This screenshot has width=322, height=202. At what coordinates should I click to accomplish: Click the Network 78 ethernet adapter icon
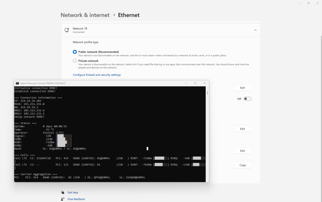point(67,30)
